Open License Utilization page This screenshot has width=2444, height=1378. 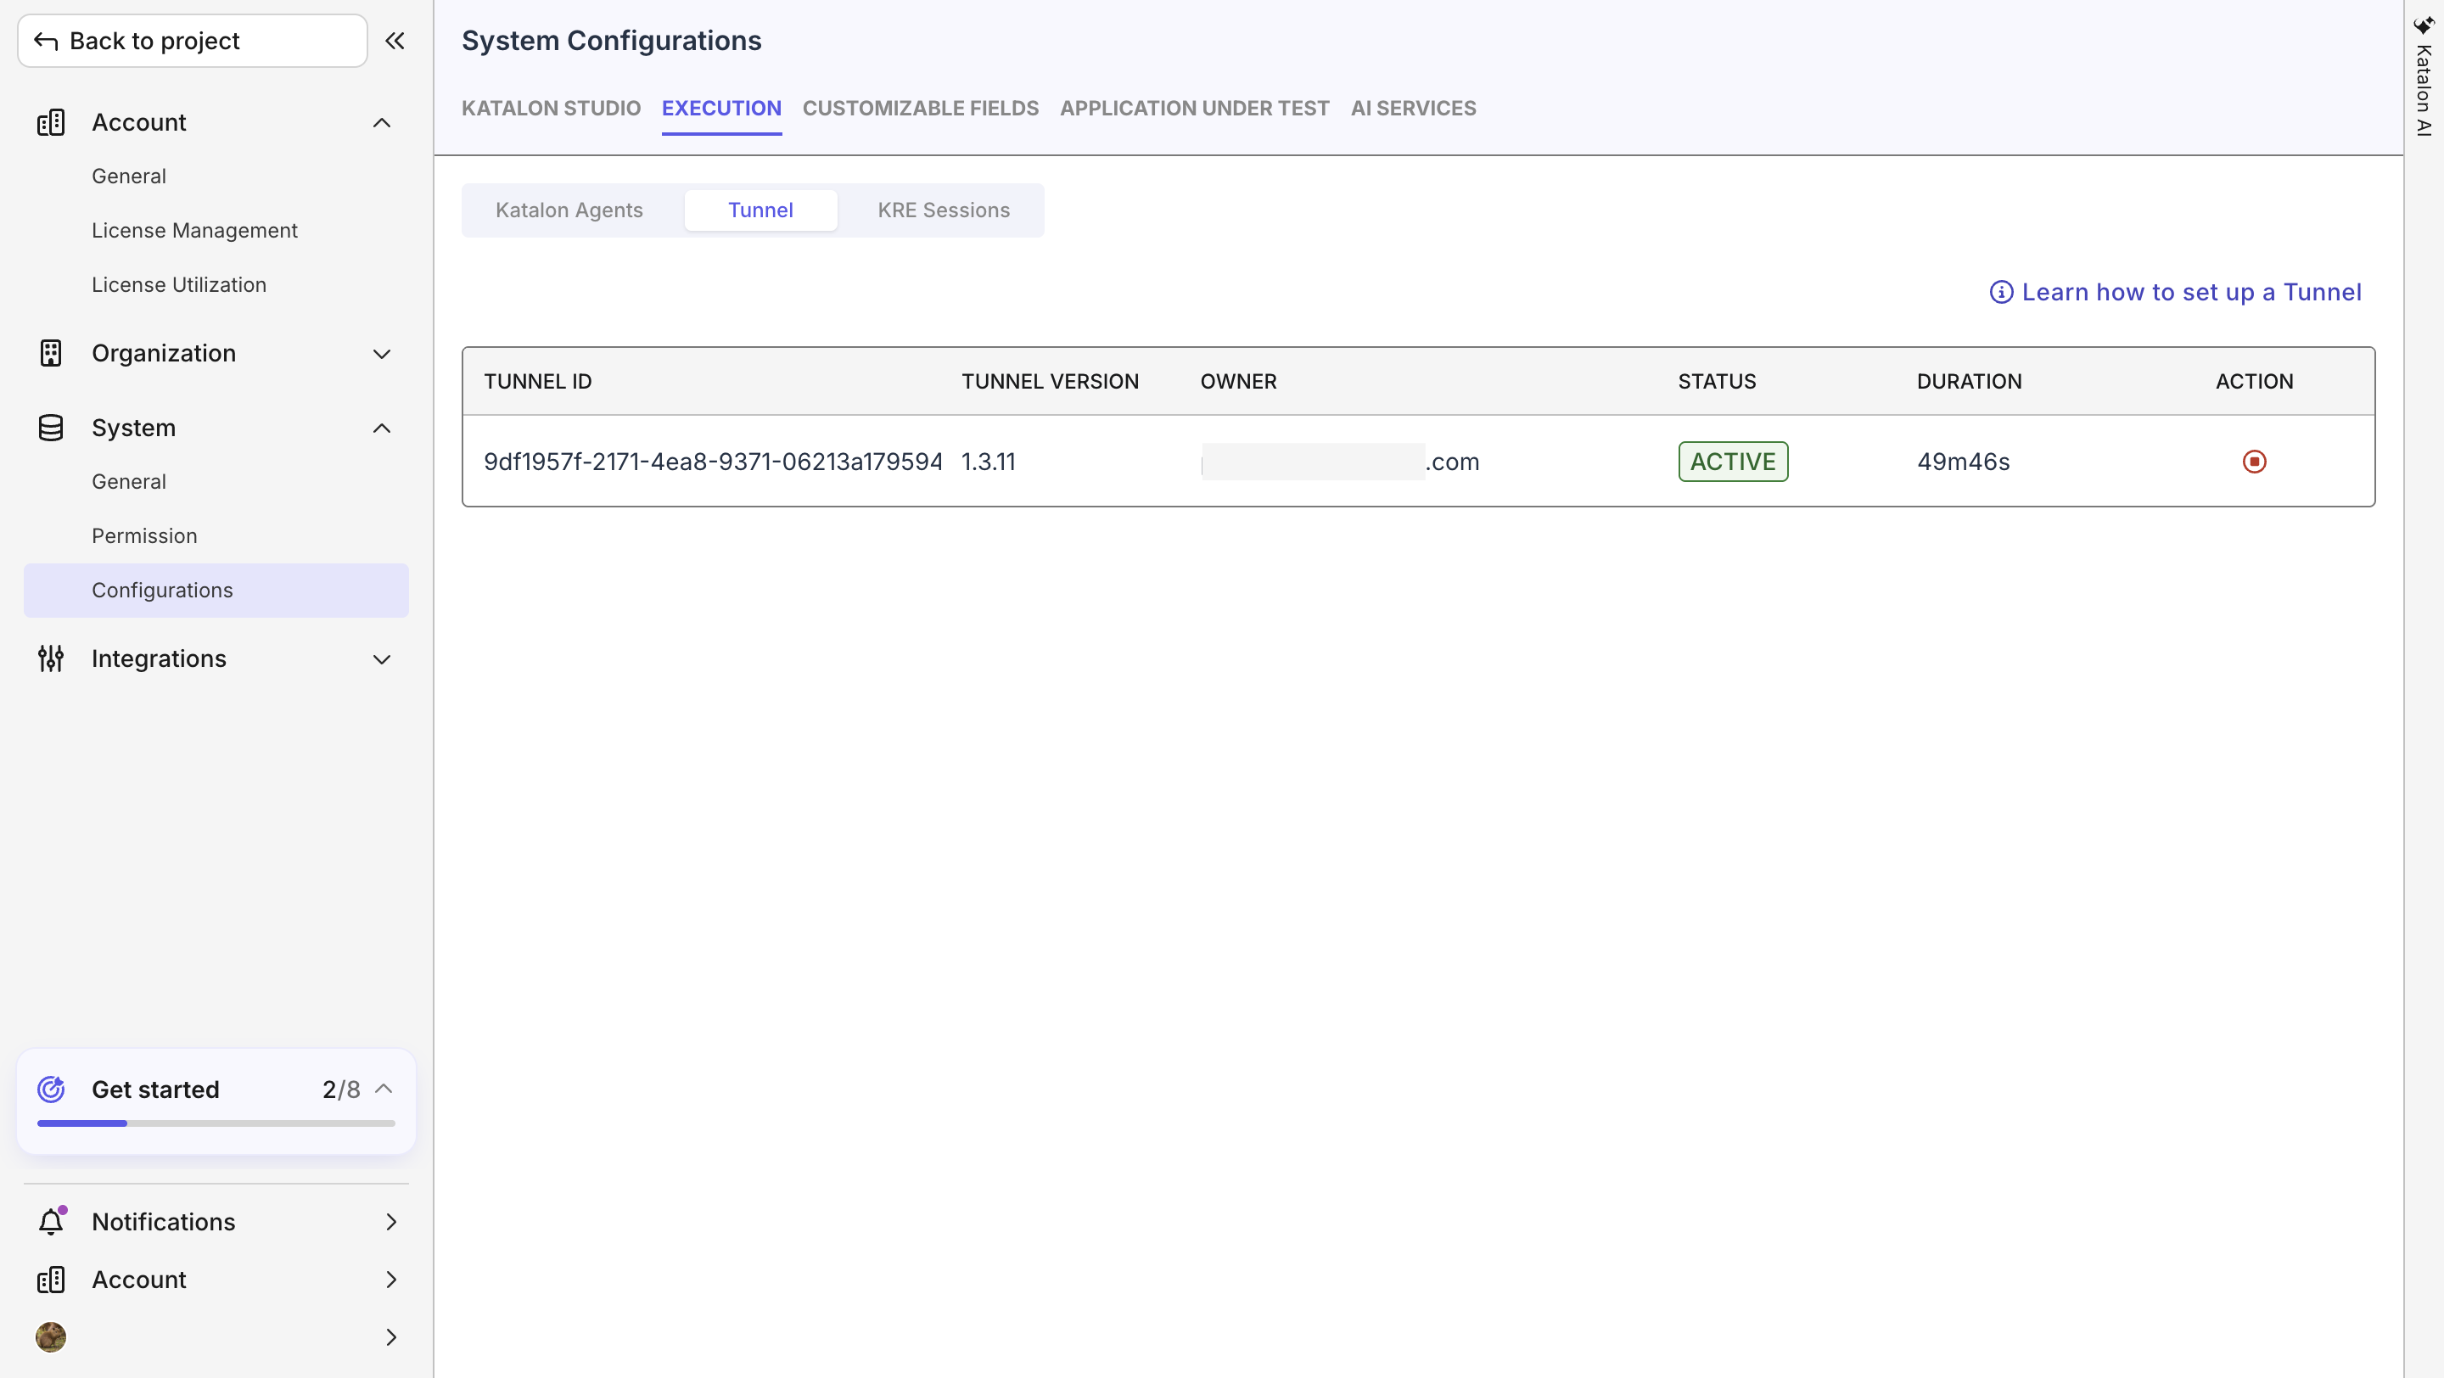179,285
